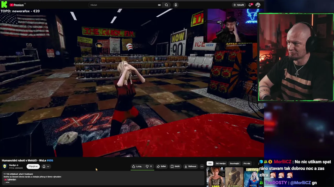Viewport: 334px width, 187px height.
Task: Open the subscription bell notification dropdown
Action: coord(46,166)
